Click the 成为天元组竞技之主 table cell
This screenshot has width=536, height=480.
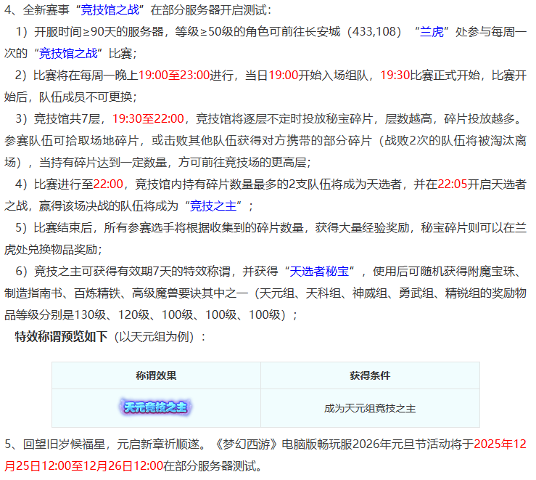click(369, 408)
